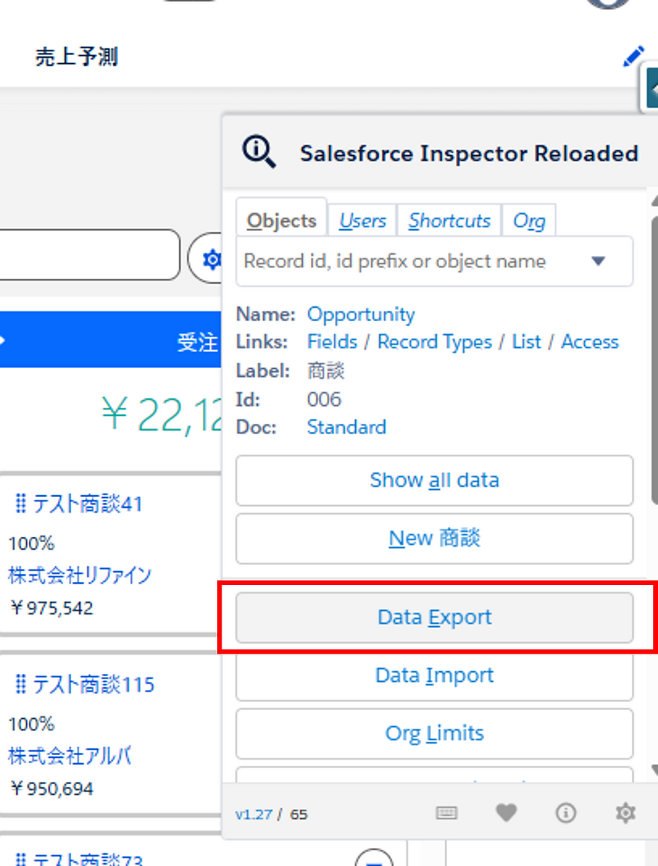Open the Record Types link
The height and width of the screenshot is (866, 658).
tap(434, 341)
